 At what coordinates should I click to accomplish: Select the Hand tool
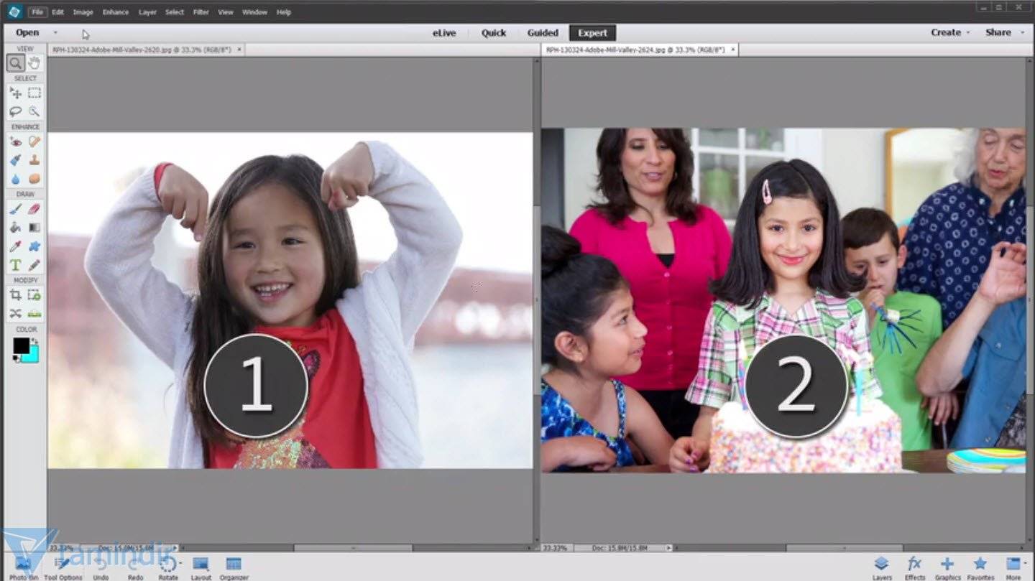pos(34,63)
